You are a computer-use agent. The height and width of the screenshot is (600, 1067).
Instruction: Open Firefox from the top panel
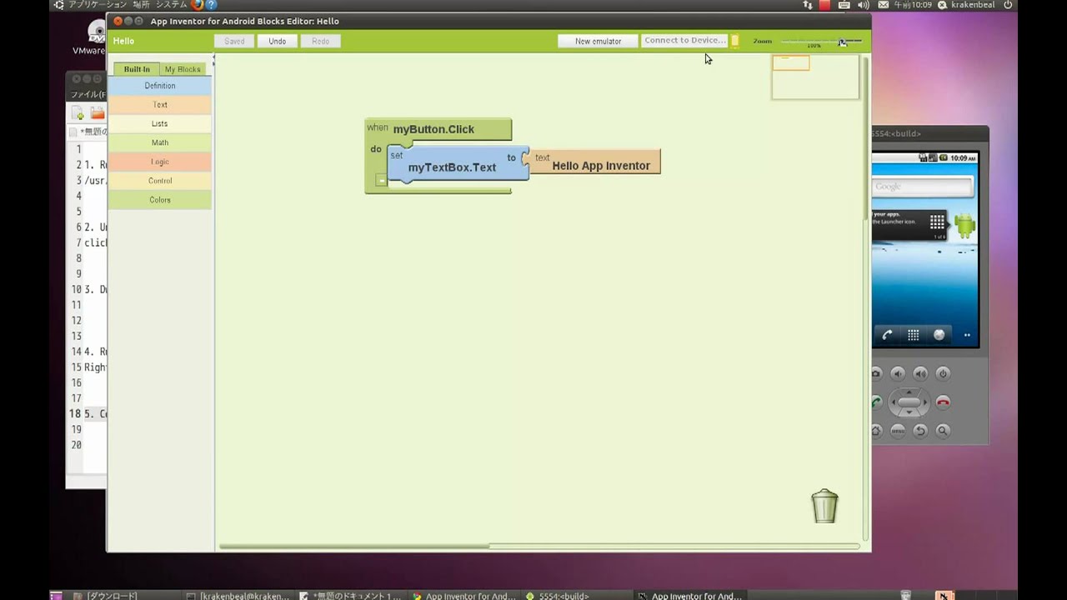[x=197, y=5]
